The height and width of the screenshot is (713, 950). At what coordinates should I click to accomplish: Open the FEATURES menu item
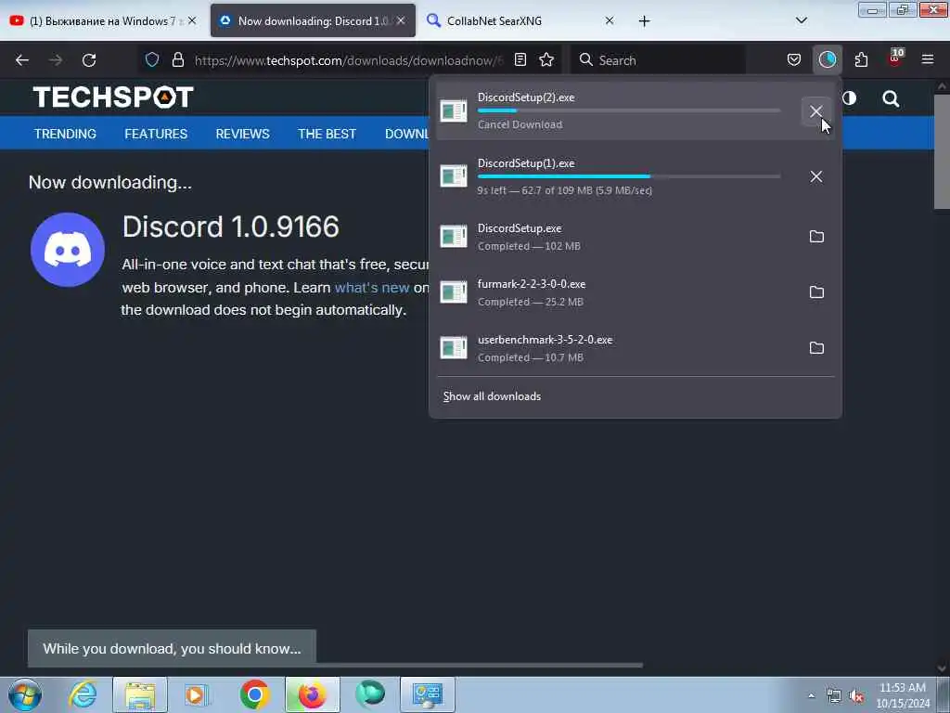click(156, 134)
